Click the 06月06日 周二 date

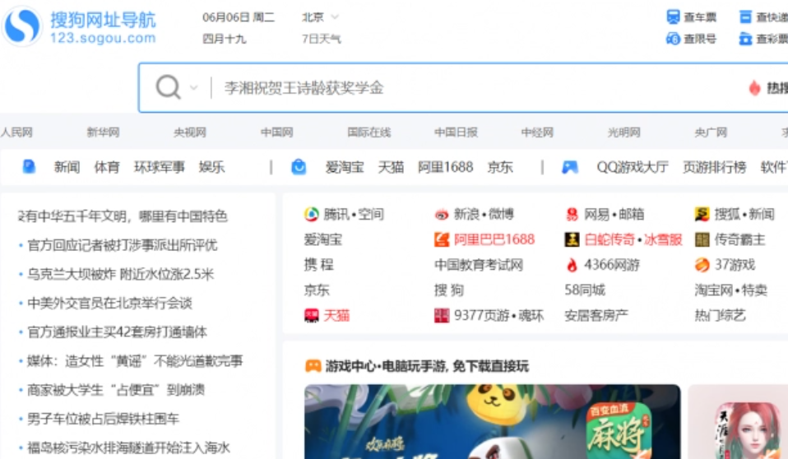tap(239, 17)
